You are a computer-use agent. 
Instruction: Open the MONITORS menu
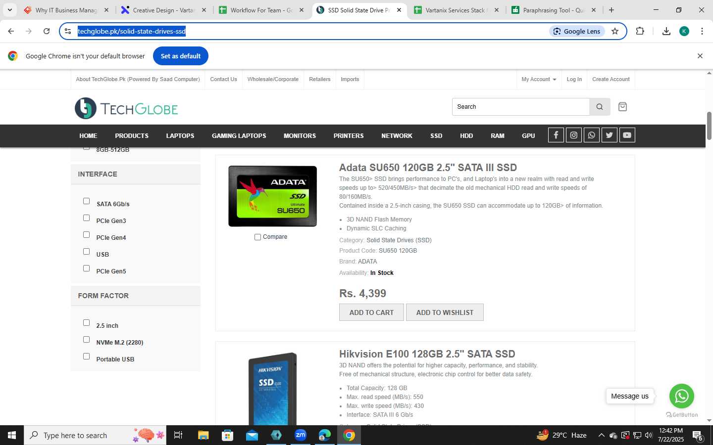coord(300,135)
